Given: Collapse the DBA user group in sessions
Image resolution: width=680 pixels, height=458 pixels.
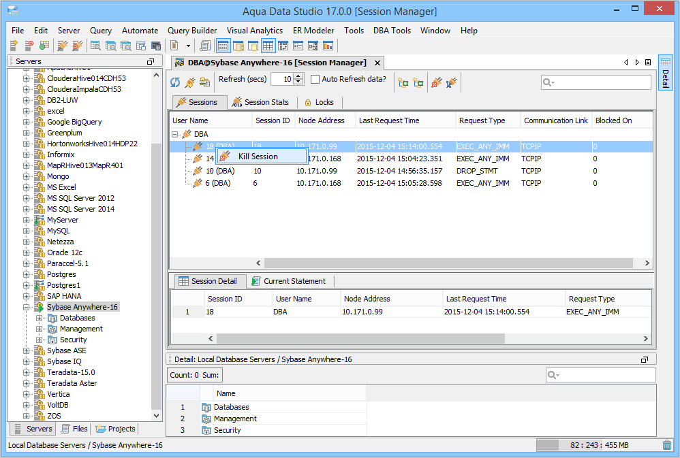Looking at the screenshot, I should pyautogui.click(x=175, y=134).
